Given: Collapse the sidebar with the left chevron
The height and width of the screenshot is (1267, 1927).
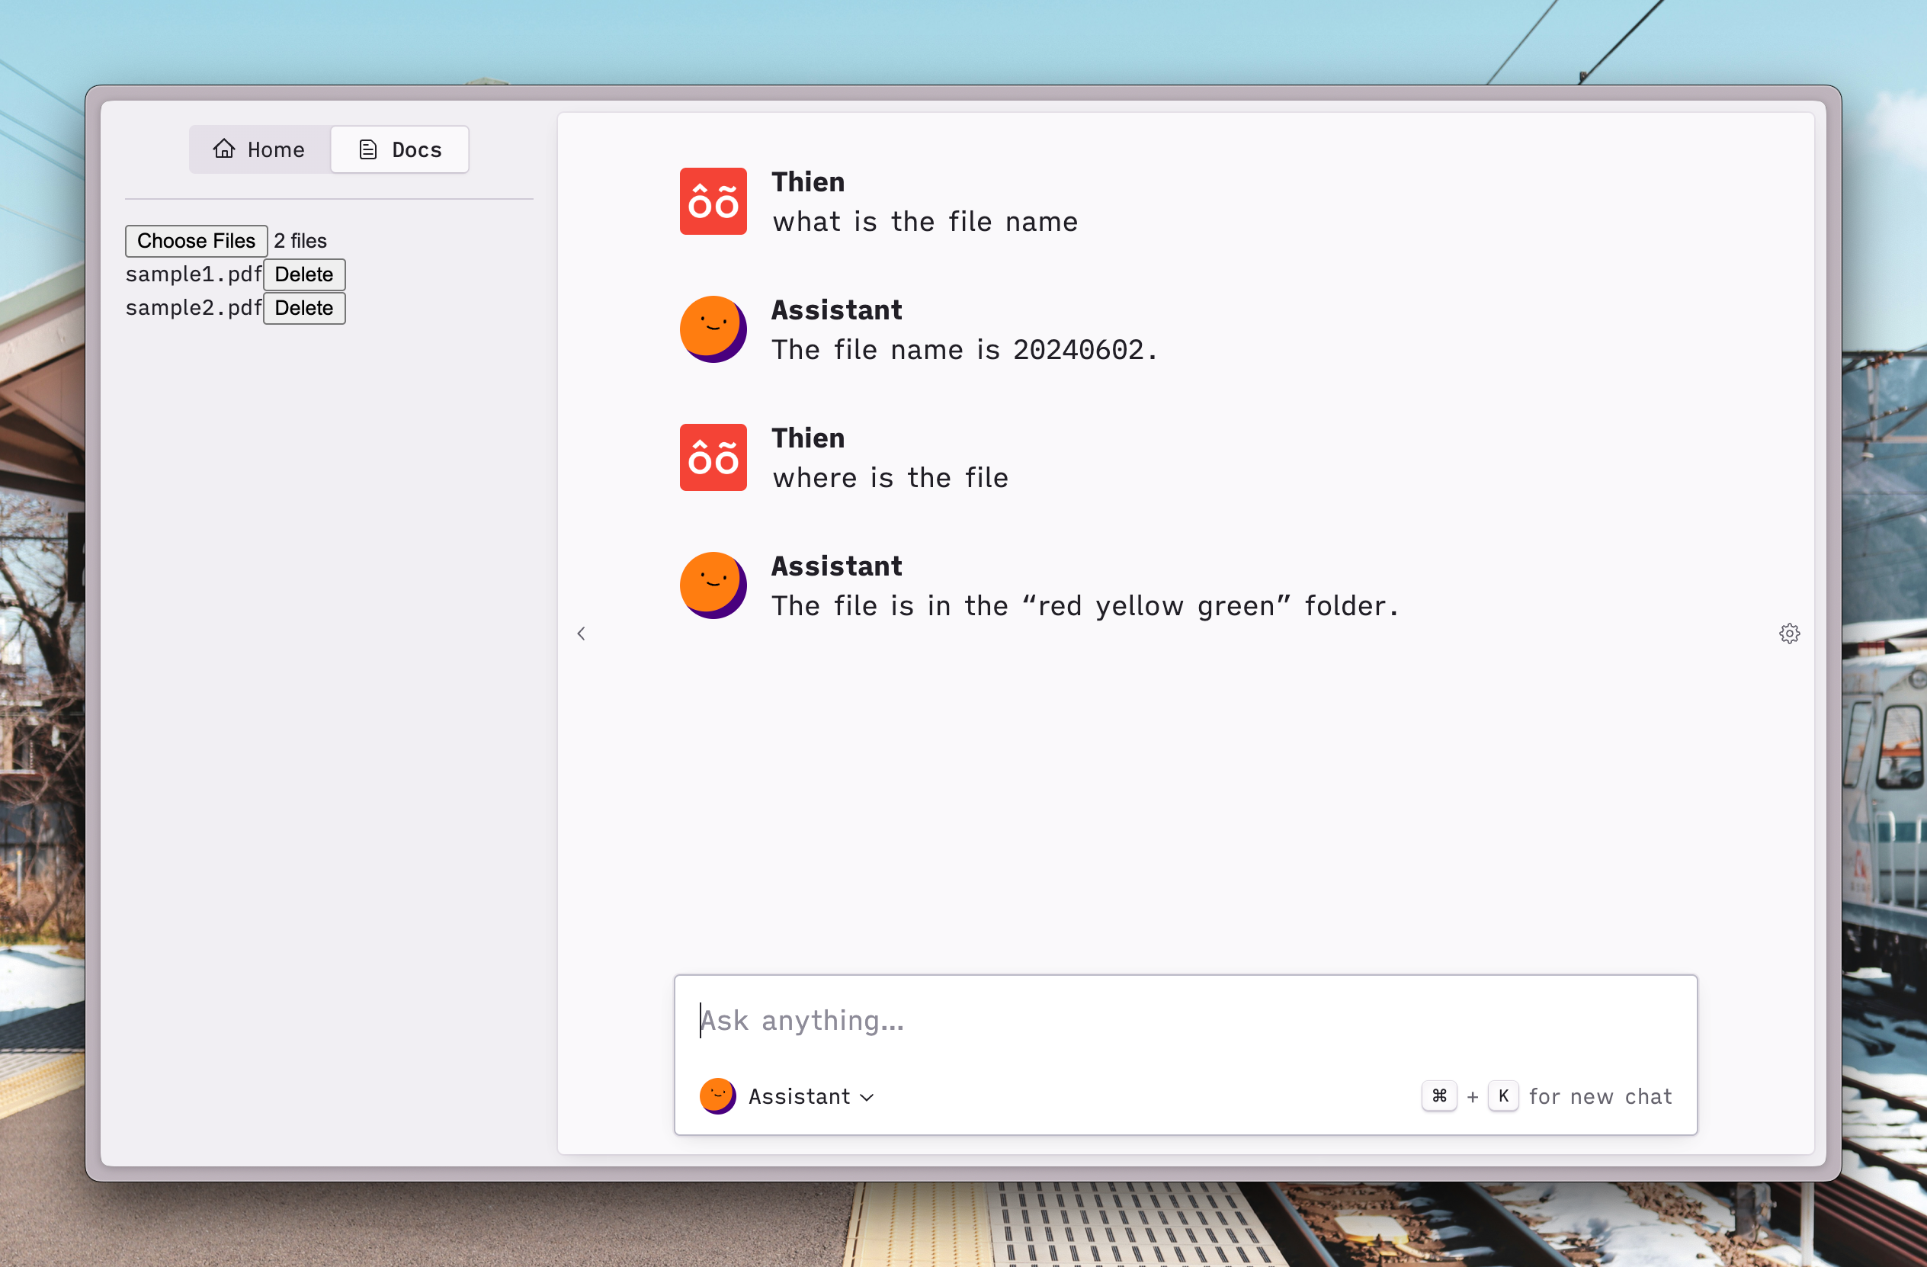Looking at the screenshot, I should tap(581, 634).
